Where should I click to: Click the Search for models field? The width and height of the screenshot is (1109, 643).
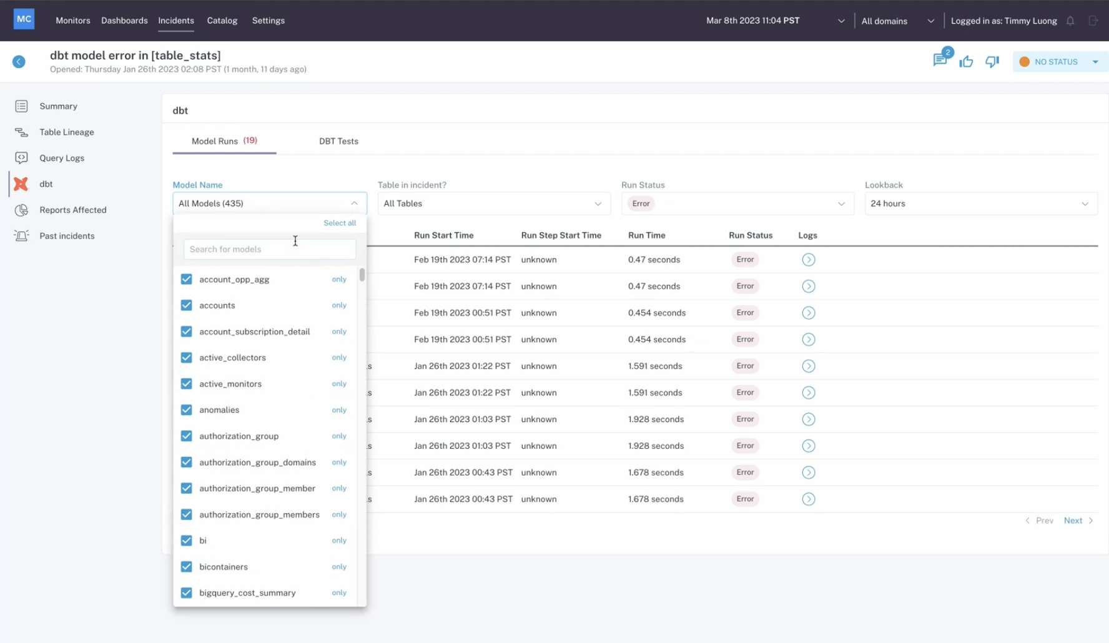[x=270, y=249]
